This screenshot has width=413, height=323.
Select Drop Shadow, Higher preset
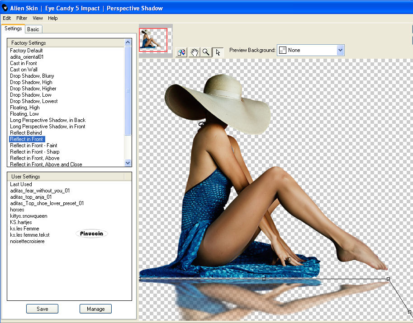pos(33,89)
